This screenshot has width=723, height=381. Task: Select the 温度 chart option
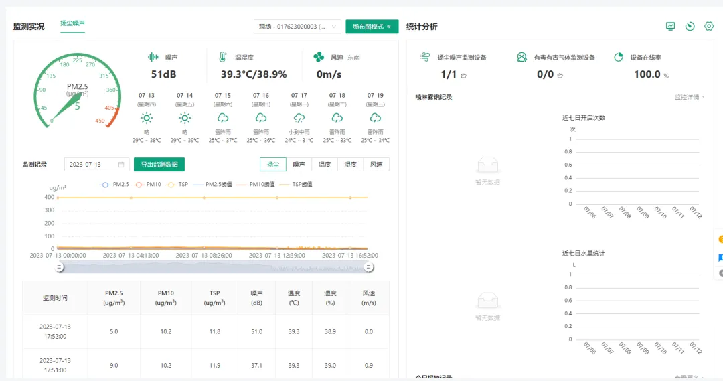325,164
